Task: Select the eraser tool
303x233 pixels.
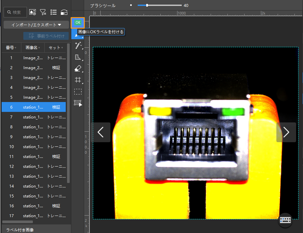Action: pos(78,68)
